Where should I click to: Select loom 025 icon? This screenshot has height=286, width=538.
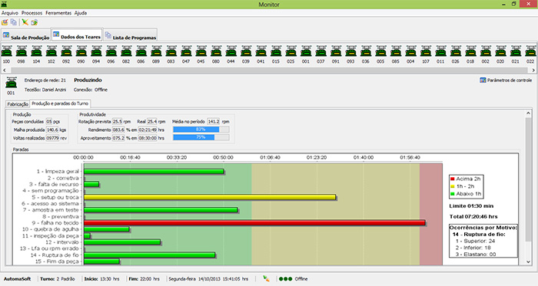pos(291,51)
